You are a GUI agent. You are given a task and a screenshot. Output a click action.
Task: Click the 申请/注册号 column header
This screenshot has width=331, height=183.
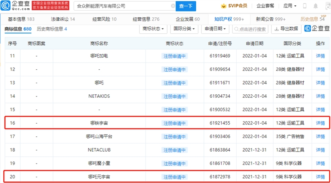[220, 44]
